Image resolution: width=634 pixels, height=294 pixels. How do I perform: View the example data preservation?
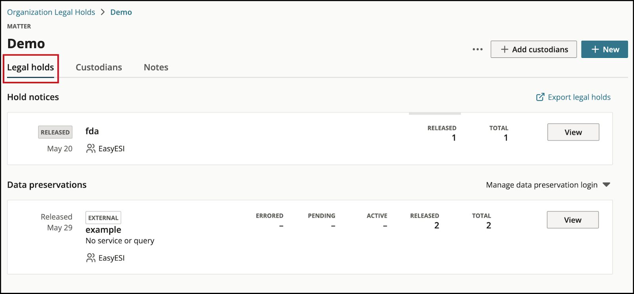pos(573,220)
